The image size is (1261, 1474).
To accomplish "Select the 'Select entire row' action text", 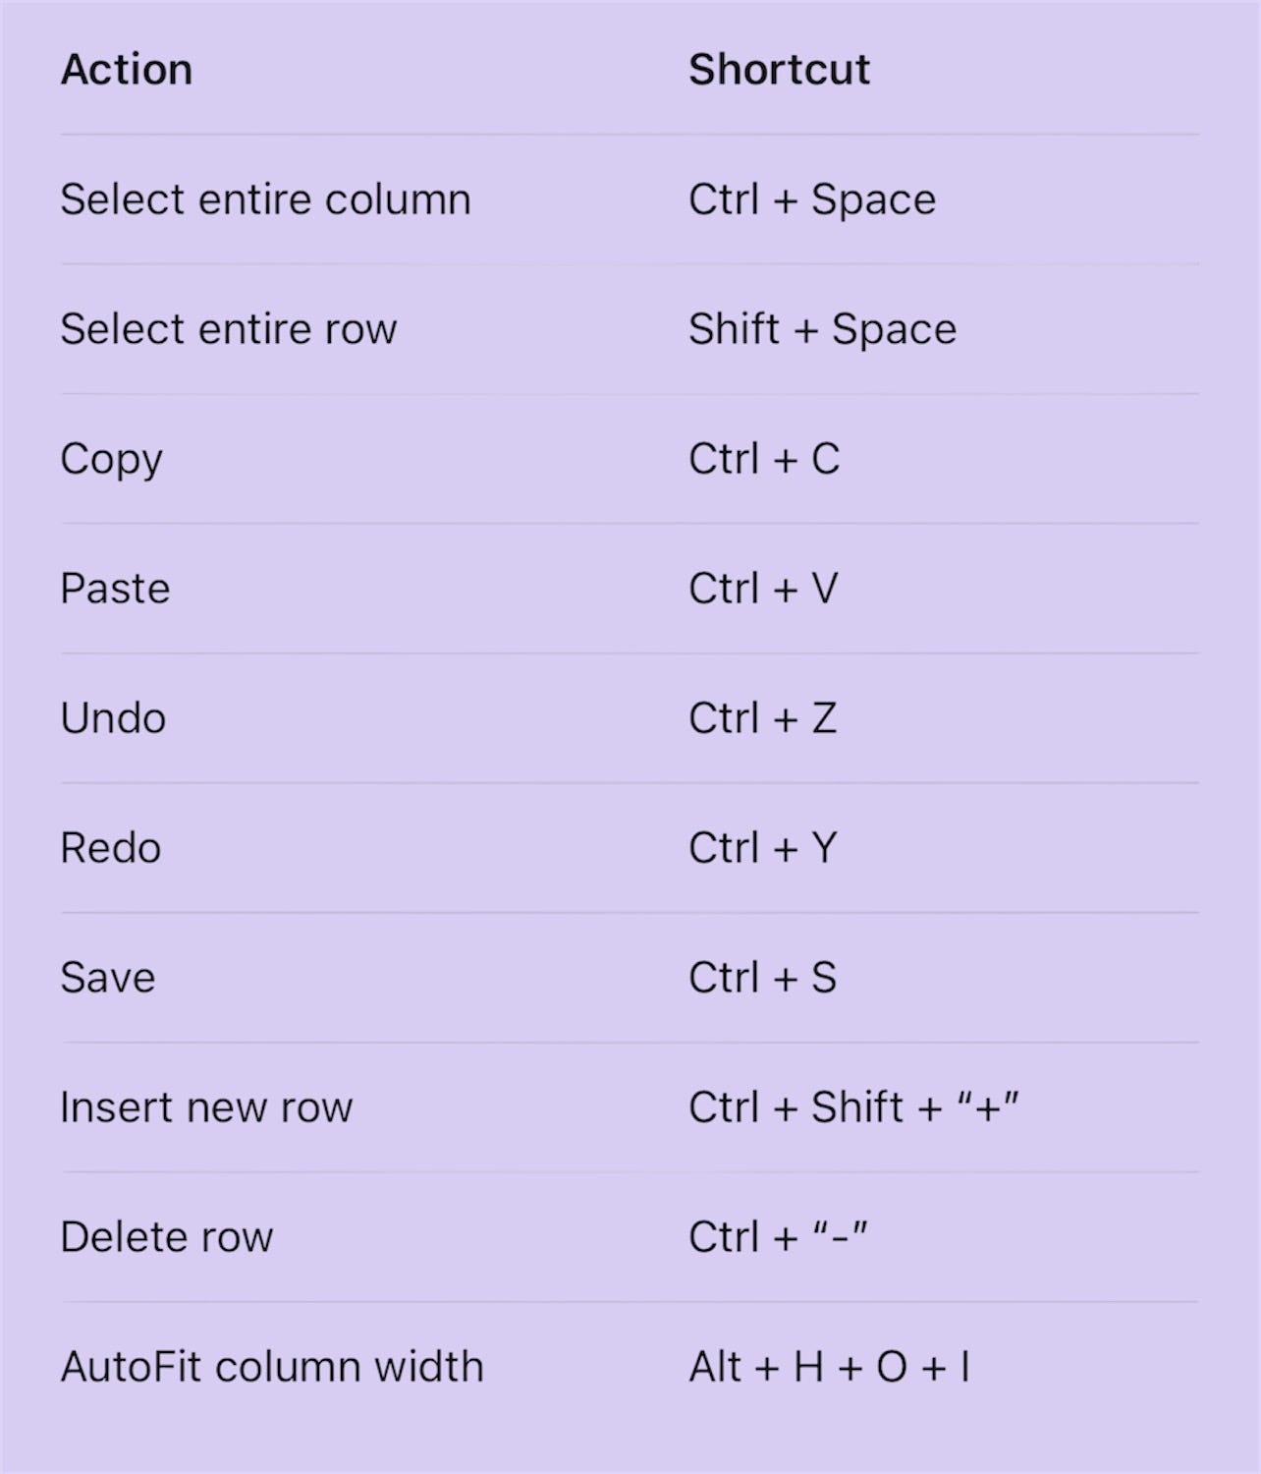I will click(229, 329).
